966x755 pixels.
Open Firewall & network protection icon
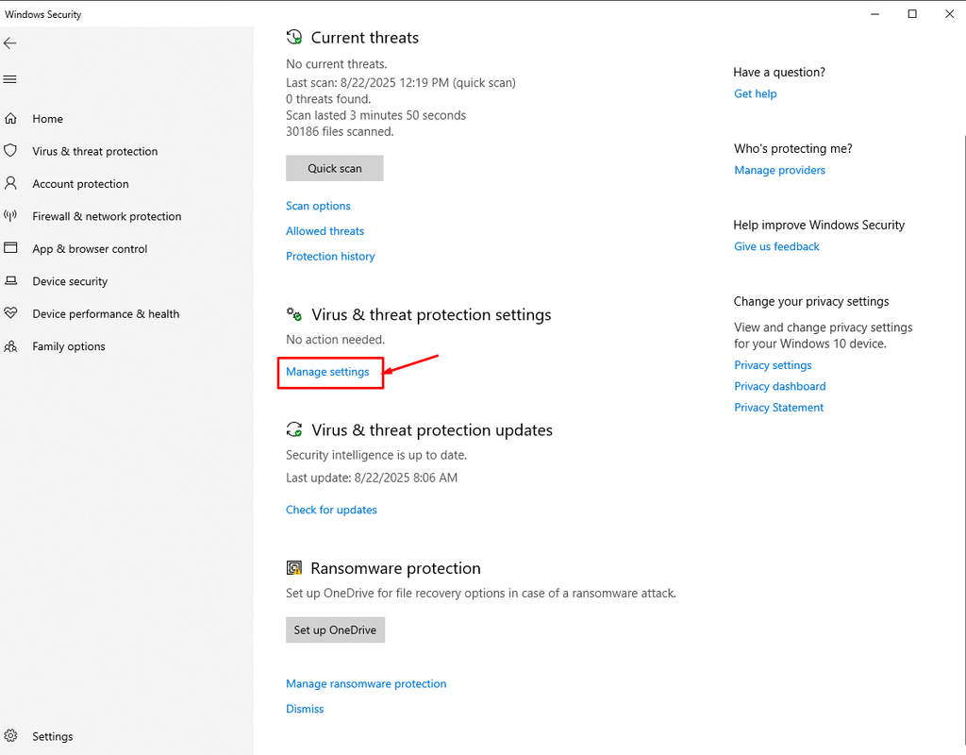11,216
